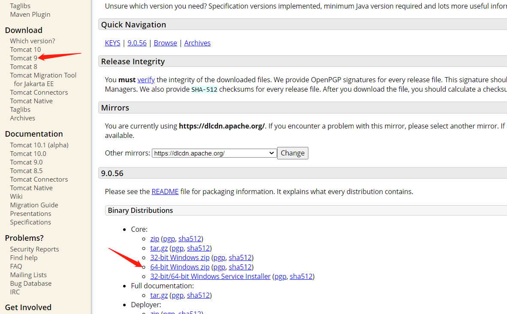
Task: Download the 32-bit Windows zip
Action: pos(180,258)
